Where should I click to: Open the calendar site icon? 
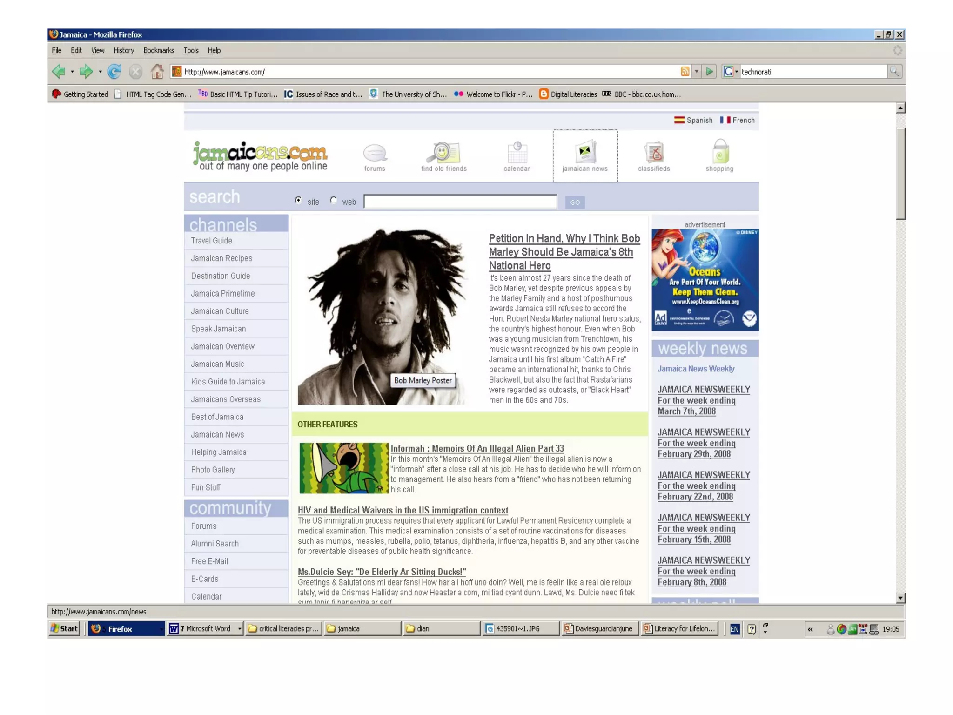517,152
